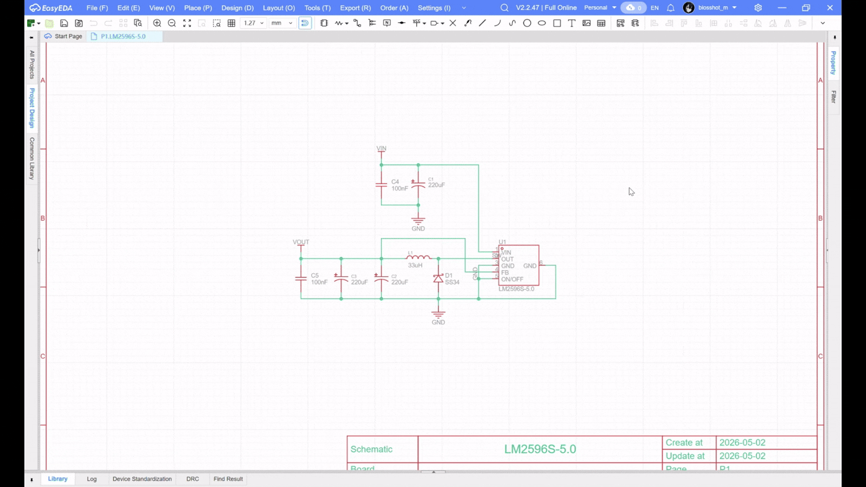
Task: Open the Edit (E) menu
Action: (129, 8)
